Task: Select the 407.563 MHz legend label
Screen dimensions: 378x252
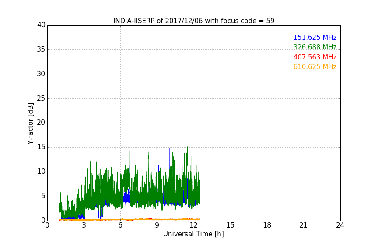Action: point(315,57)
